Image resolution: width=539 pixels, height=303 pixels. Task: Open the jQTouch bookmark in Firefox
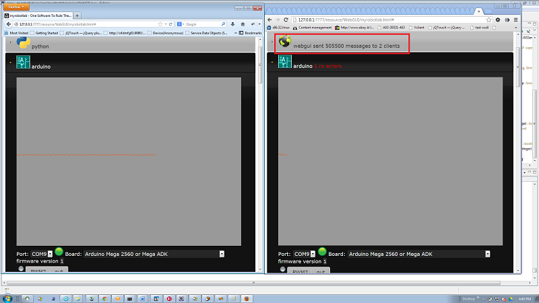coord(81,33)
